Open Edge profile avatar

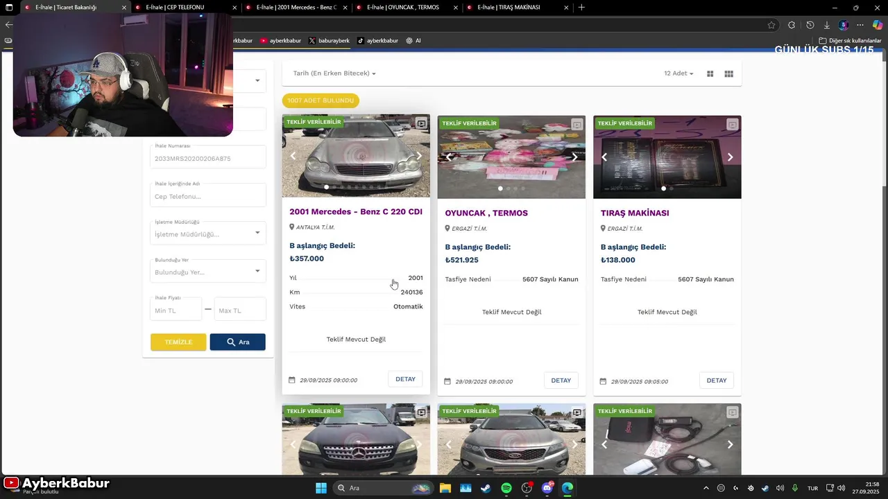coord(844,25)
